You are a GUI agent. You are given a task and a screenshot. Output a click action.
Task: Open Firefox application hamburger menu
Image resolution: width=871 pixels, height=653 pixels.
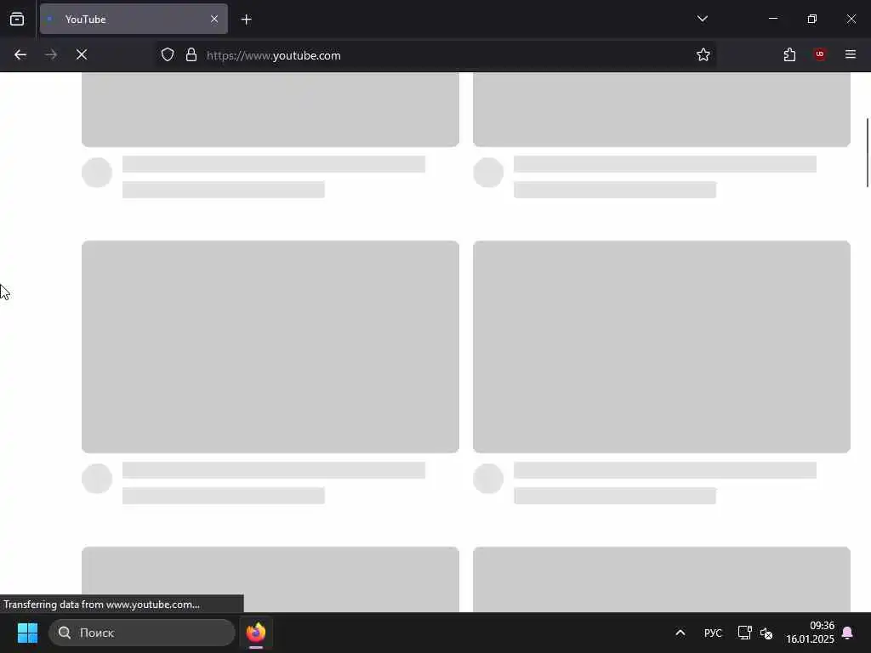click(851, 54)
